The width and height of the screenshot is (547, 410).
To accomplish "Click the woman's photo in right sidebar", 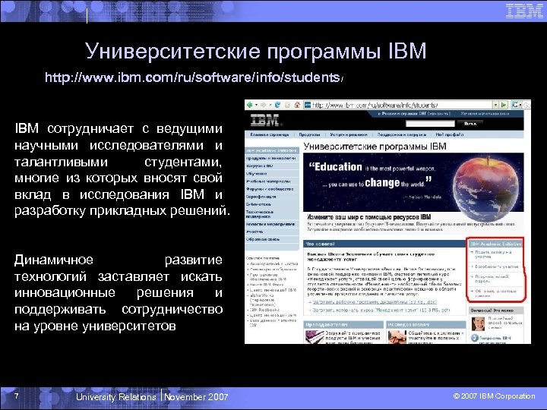I will pyautogui.click(x=478, y=324).
